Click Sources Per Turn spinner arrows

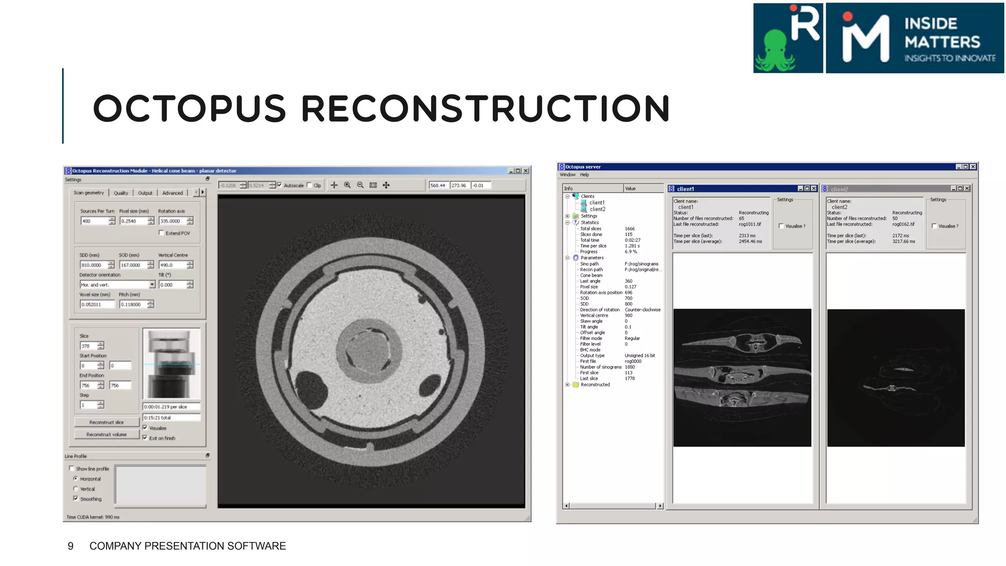(112, 221)
